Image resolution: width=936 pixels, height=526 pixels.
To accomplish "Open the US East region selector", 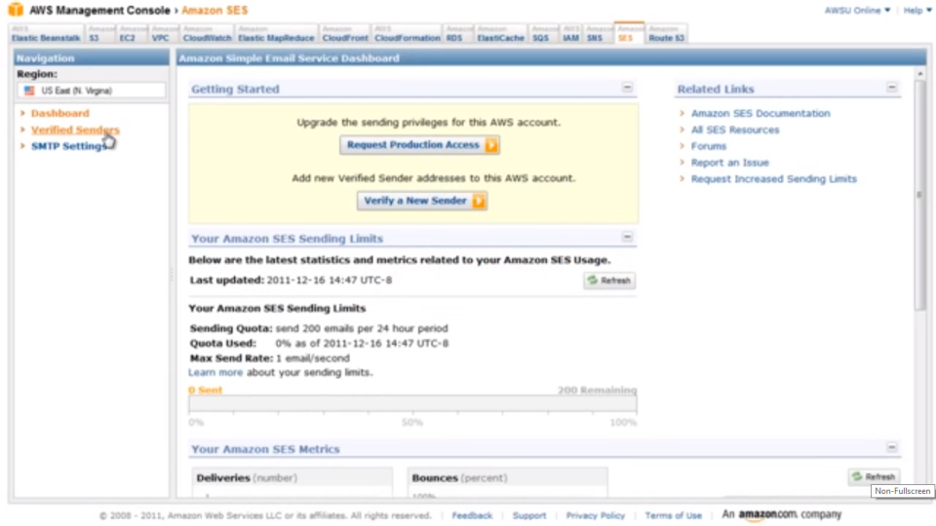I will pyautogui.click(x=92, y=91).
